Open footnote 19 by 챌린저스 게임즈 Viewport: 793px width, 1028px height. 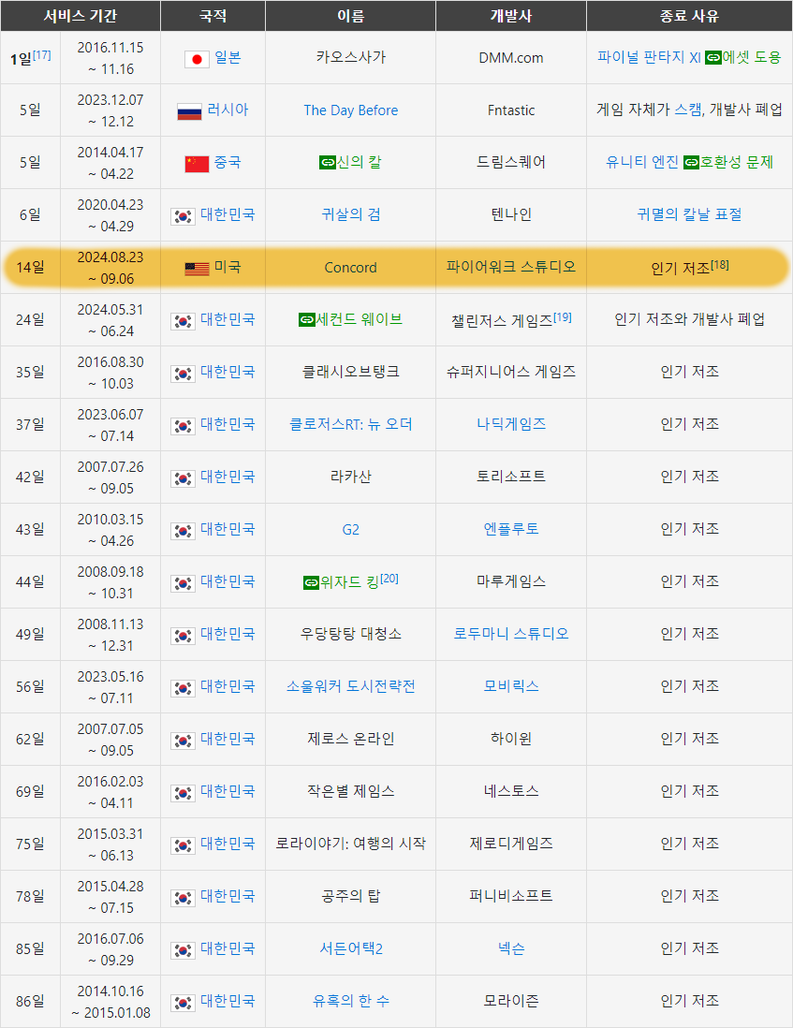563,317
